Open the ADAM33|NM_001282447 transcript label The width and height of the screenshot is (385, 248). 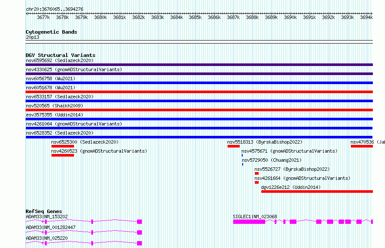point(51,227)
